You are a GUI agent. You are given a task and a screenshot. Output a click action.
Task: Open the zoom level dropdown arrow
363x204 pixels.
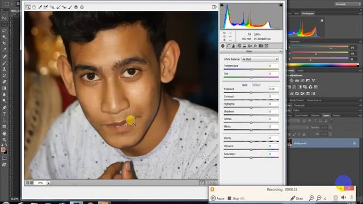[x=49, y=183]
